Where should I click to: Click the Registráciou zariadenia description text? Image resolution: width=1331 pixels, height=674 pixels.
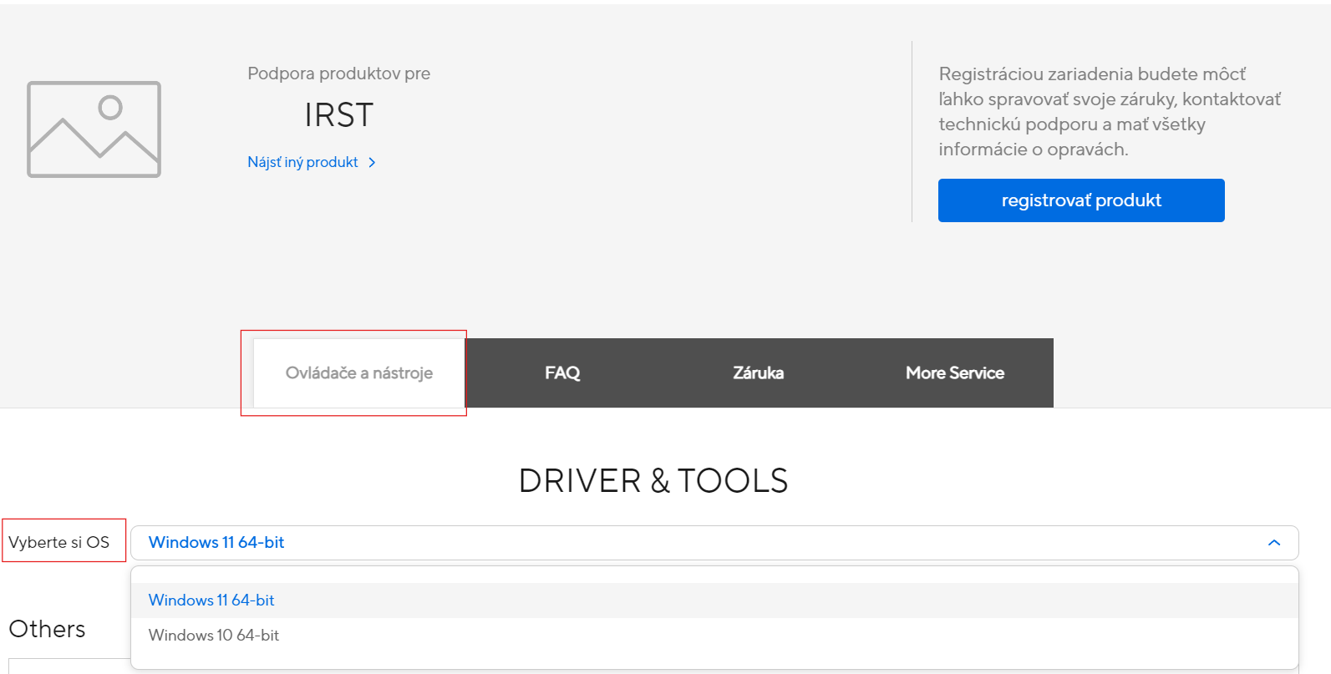tap(1110, 112)
